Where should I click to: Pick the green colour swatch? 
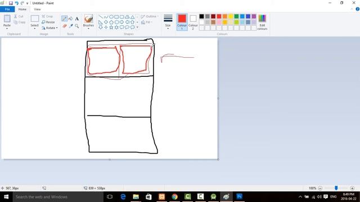tap(236, 16)
